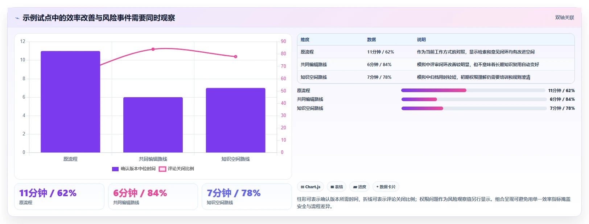589x224 pixels.
Task: Click the 知识空间路线 progress bar
Action: 474,108
